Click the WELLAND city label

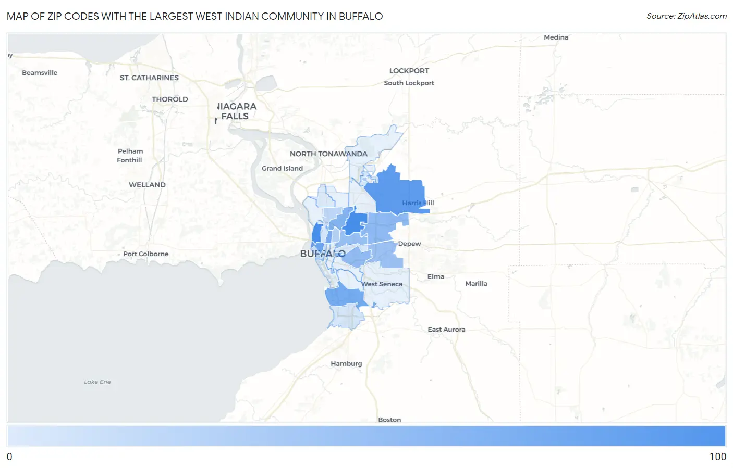coord(147,185)
